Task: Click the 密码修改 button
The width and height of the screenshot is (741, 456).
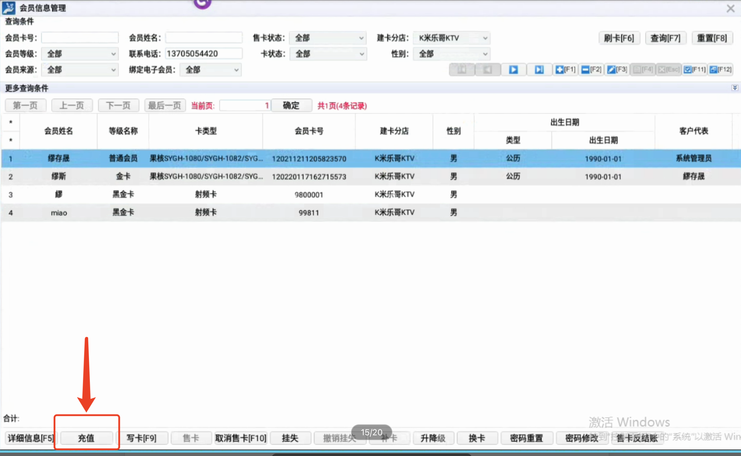Action: coord(582,438)
